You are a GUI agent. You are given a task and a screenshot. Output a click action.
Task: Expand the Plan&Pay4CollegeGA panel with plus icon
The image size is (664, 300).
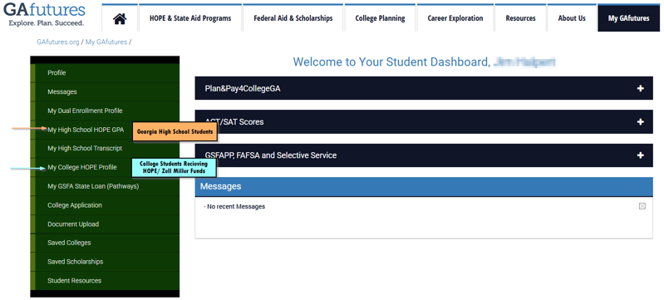pyautogui.click(x=640, y=89)
